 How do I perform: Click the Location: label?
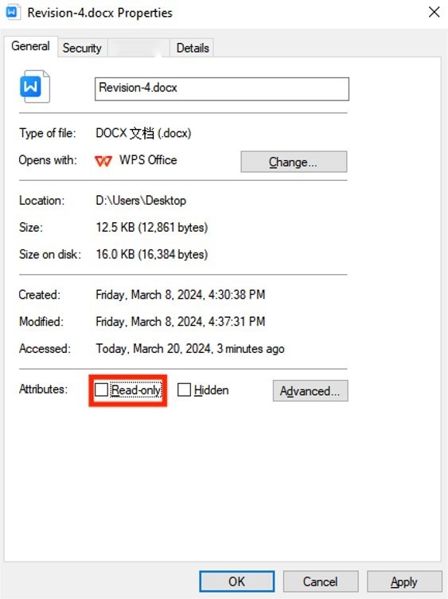pyautogui.click(x=41, y=201)
